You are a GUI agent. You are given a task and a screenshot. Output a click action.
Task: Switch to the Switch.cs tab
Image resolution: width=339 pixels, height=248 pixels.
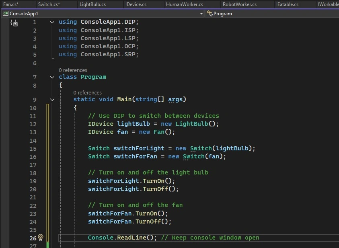coord(49,4)
